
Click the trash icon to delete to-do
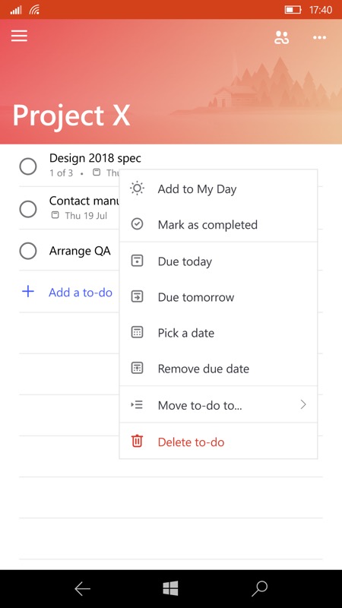point(138,442)
